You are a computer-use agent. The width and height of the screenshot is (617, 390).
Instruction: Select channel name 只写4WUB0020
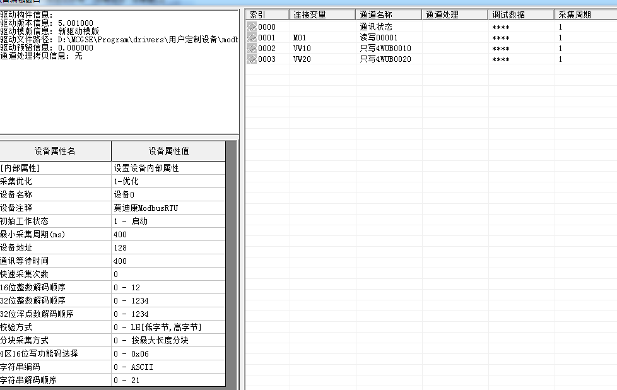[x=389, y=59]
